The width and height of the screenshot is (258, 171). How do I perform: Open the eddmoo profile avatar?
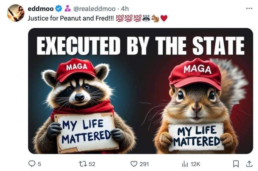click(16, 13)
